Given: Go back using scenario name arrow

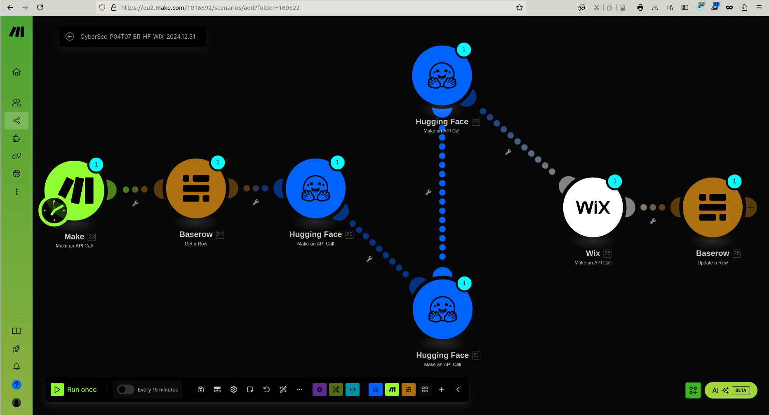Looking at the screenshot, I should coord(70,37).
